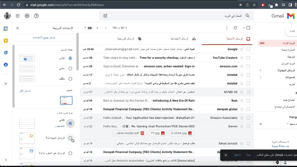Select the Default display density radio
This screenshot has width=297, height=167.
click(70, 58)
